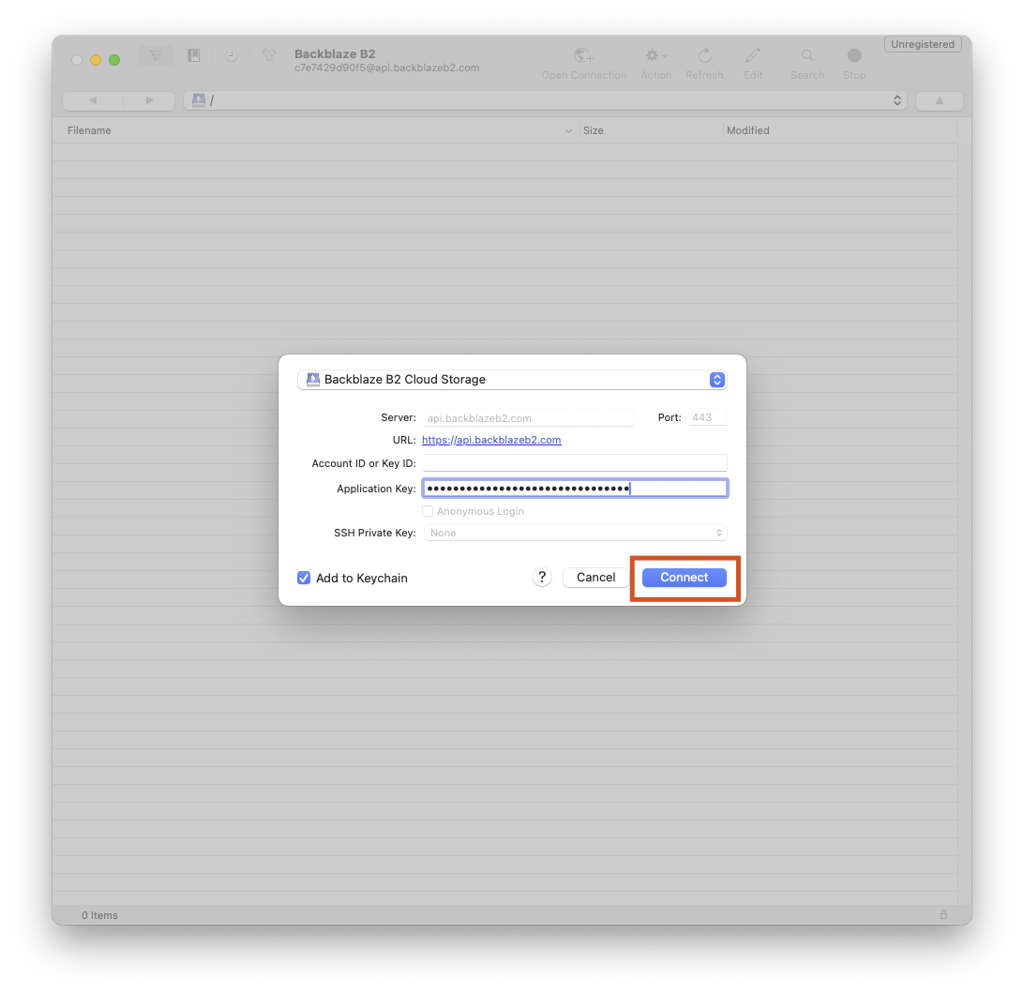Toggle the Add to Keychain checkbox
Image resolution: width=1024 pixels, height=994 pixels.
click(x=304, y=578)
